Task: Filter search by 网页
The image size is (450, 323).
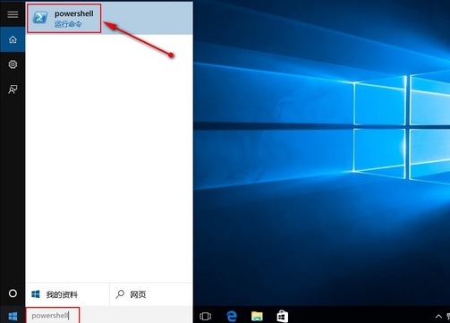Action: tap(151, 294)
